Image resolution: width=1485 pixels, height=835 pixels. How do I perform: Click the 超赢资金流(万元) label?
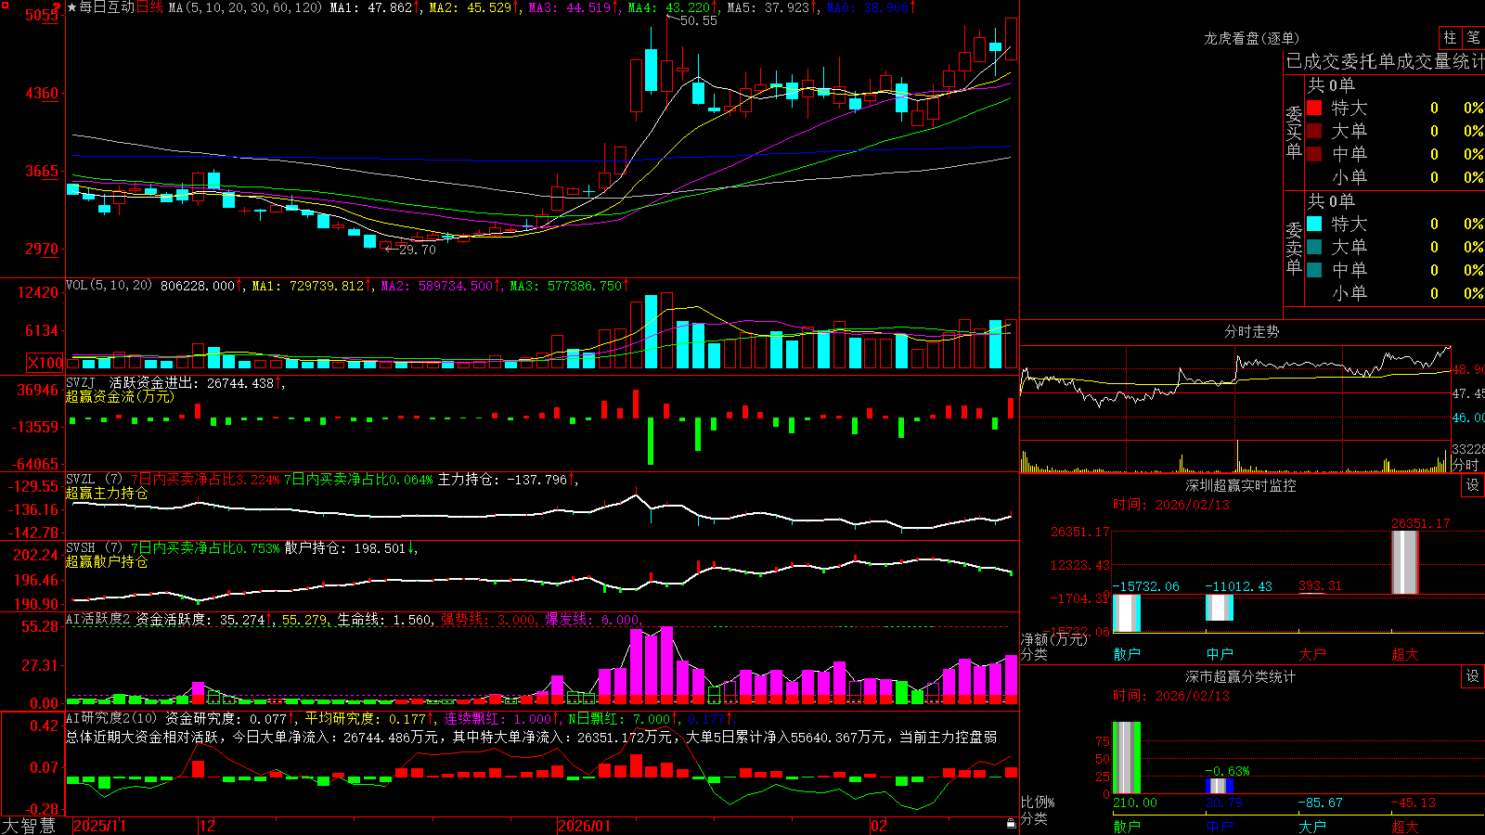[120, 396]
